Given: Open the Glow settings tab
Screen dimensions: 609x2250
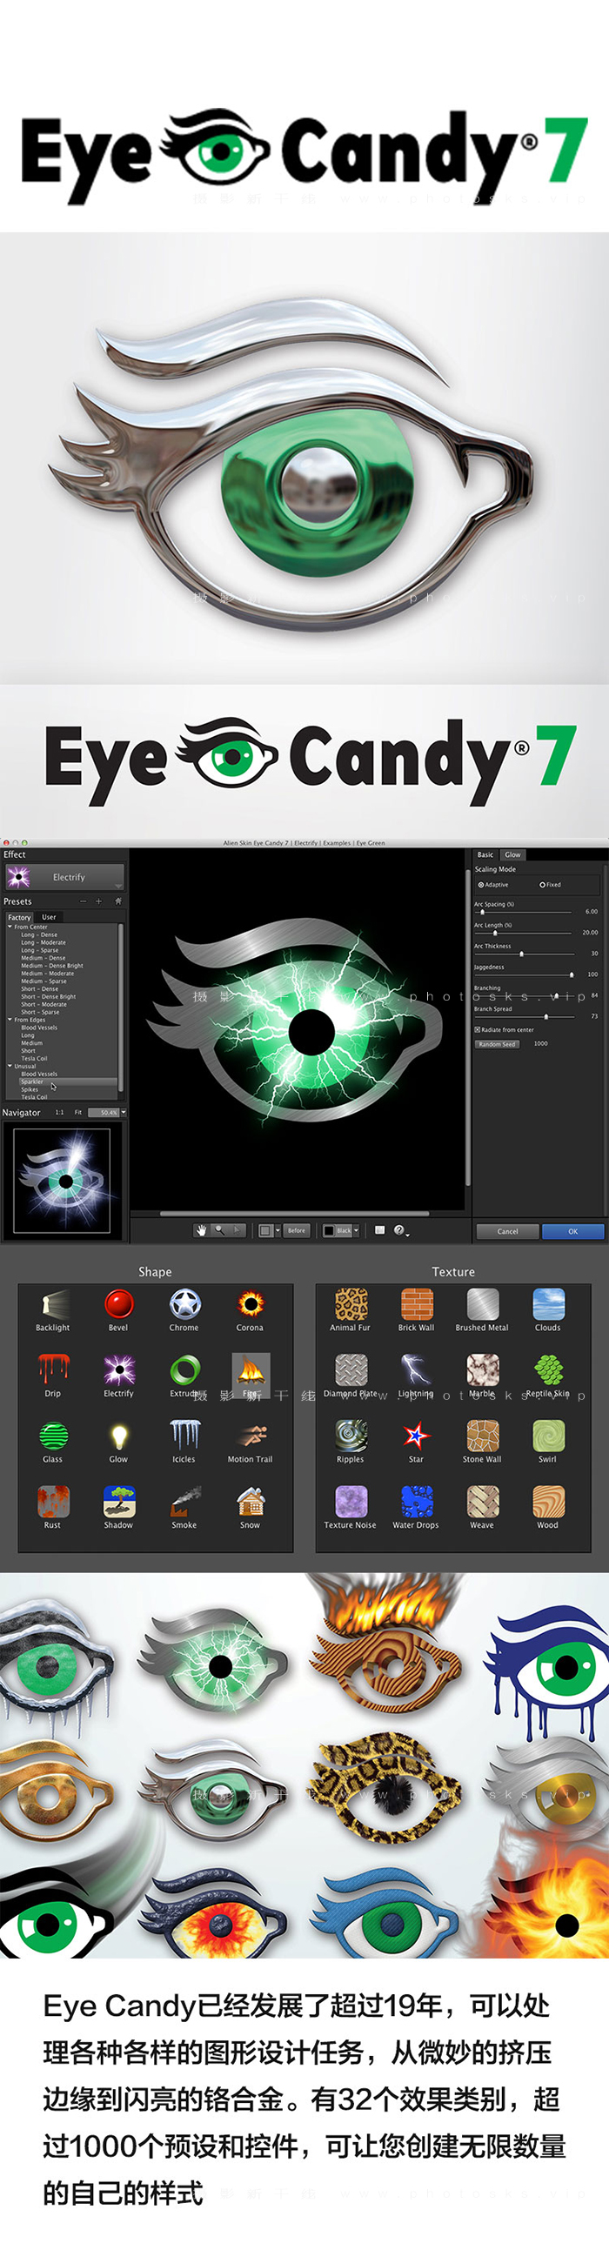Looking at the screenshot, I should [x=513, y=854].
